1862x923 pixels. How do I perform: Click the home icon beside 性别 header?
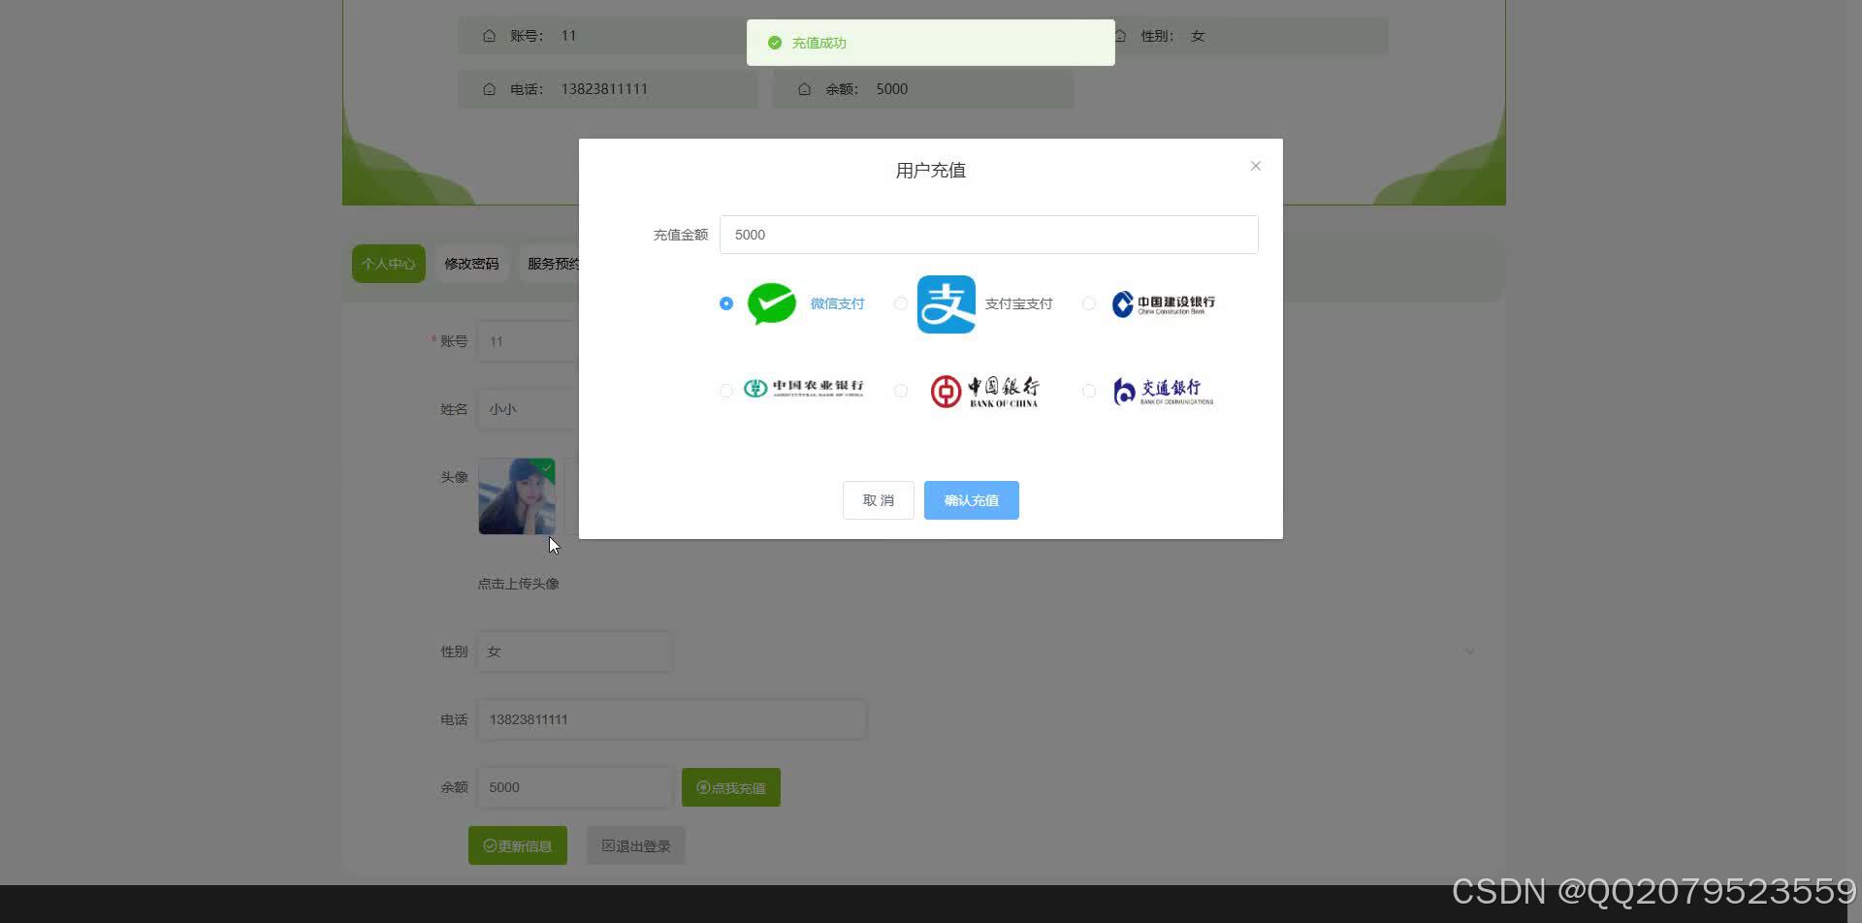[1120, 36]
